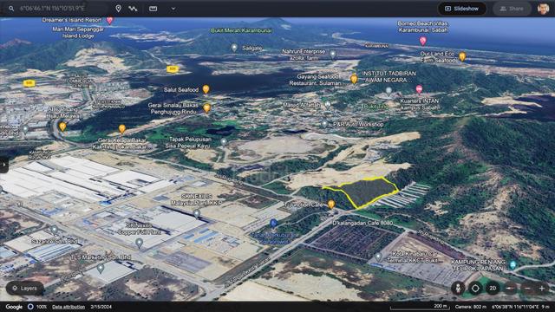Screen dimensions: 555x312
Task: Click the Camera 802 m readout
Action: pyautogui.click(x=471, y=307)
